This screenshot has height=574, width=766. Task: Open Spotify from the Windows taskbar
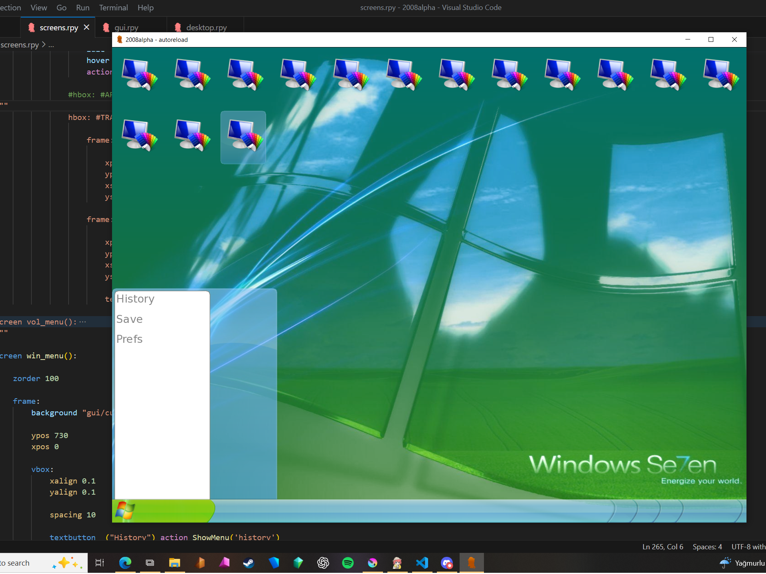point(348,563)
